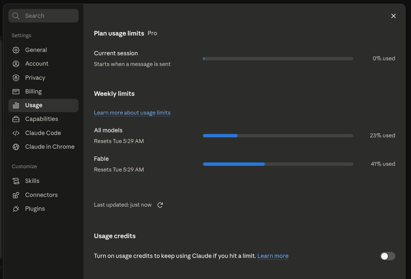Click the All models label
The width and height of the screenshot is (411, 279).
click(108, 130)
